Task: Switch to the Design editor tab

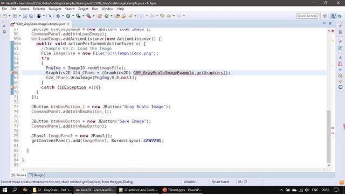Action: (x=36, y=175)
